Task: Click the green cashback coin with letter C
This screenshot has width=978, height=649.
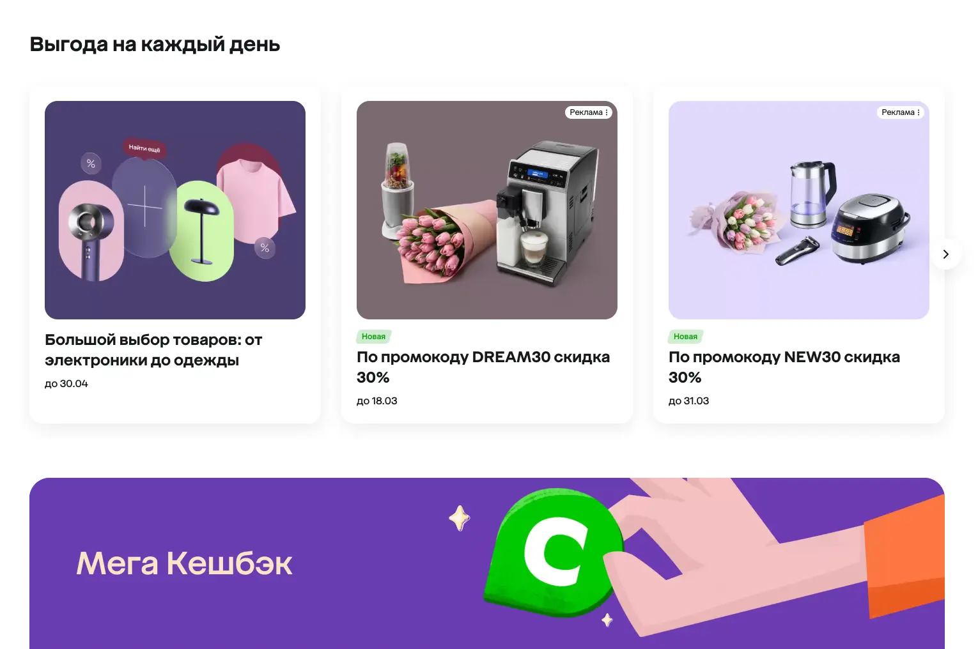Action: pos(554,551)
